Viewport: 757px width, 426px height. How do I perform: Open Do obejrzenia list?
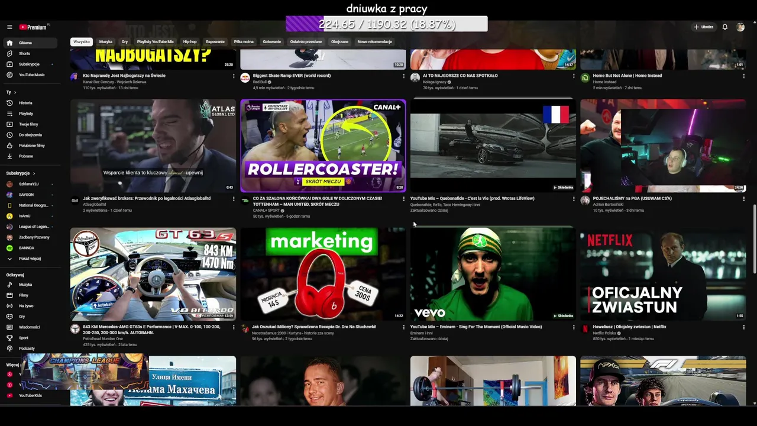[31, 135]
